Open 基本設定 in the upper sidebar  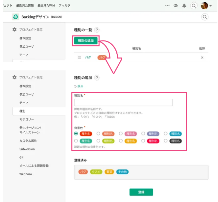pyautogui.click(x=25, y=38)
